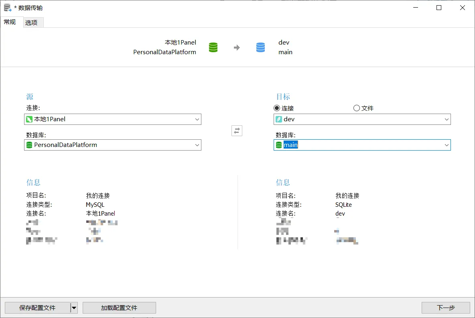Click the 加载配置文件 button
This screenshot has height=318, width=475.
click(119, 308)
